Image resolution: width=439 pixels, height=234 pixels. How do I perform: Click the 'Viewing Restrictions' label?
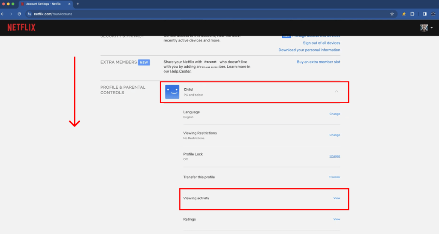click(200, 133)
